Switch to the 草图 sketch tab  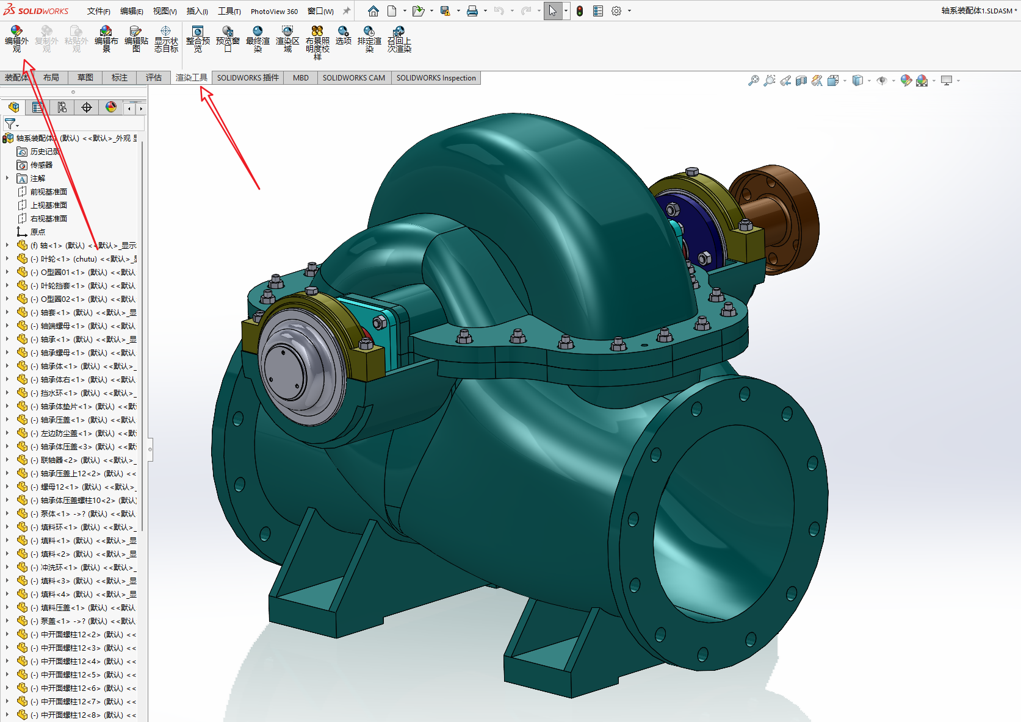[85, 77]
